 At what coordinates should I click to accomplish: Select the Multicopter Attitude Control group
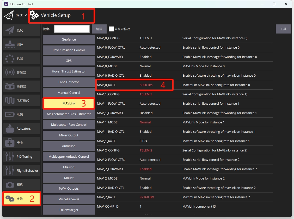pyautogui.click(x=69, y=157)
